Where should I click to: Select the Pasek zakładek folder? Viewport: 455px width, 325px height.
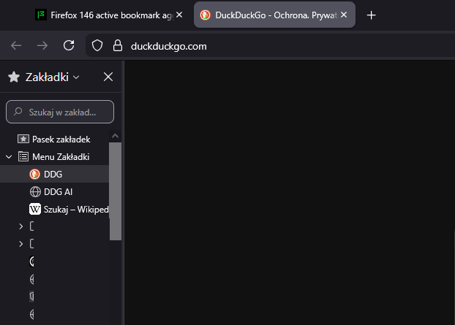tap(61, 139)
